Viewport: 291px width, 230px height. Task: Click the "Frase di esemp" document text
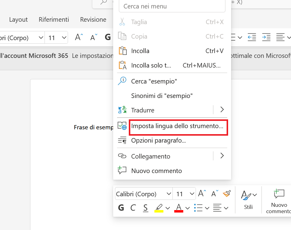94,128
